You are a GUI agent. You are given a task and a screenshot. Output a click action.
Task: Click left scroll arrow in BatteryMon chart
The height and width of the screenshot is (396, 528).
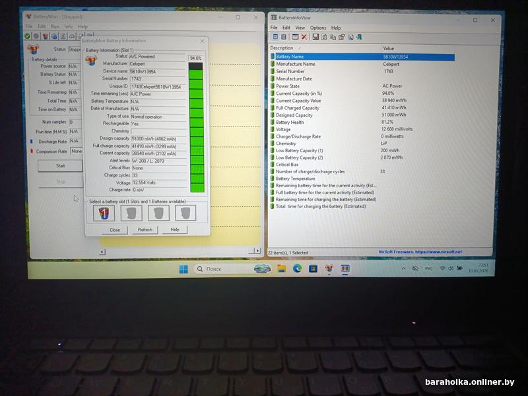tap(102, 252)
